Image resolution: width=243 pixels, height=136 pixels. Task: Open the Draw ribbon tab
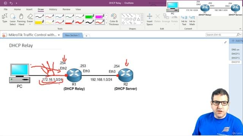[41, 9]
